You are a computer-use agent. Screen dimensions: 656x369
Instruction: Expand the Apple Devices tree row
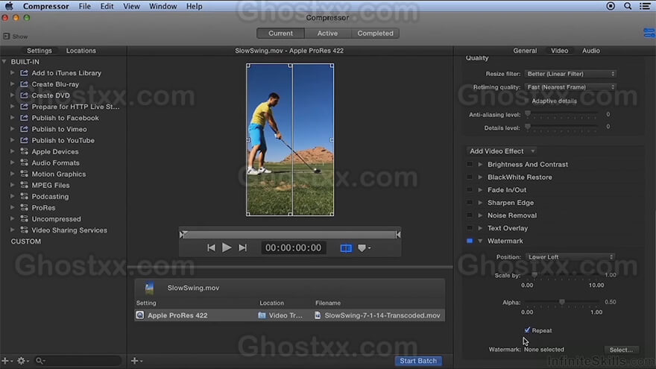12,151
